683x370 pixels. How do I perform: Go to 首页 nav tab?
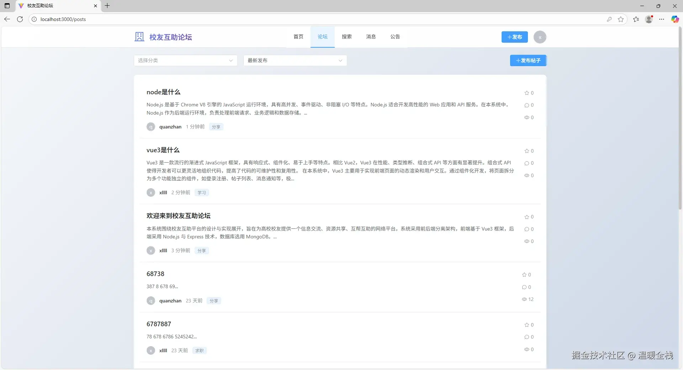click(298, 37)
